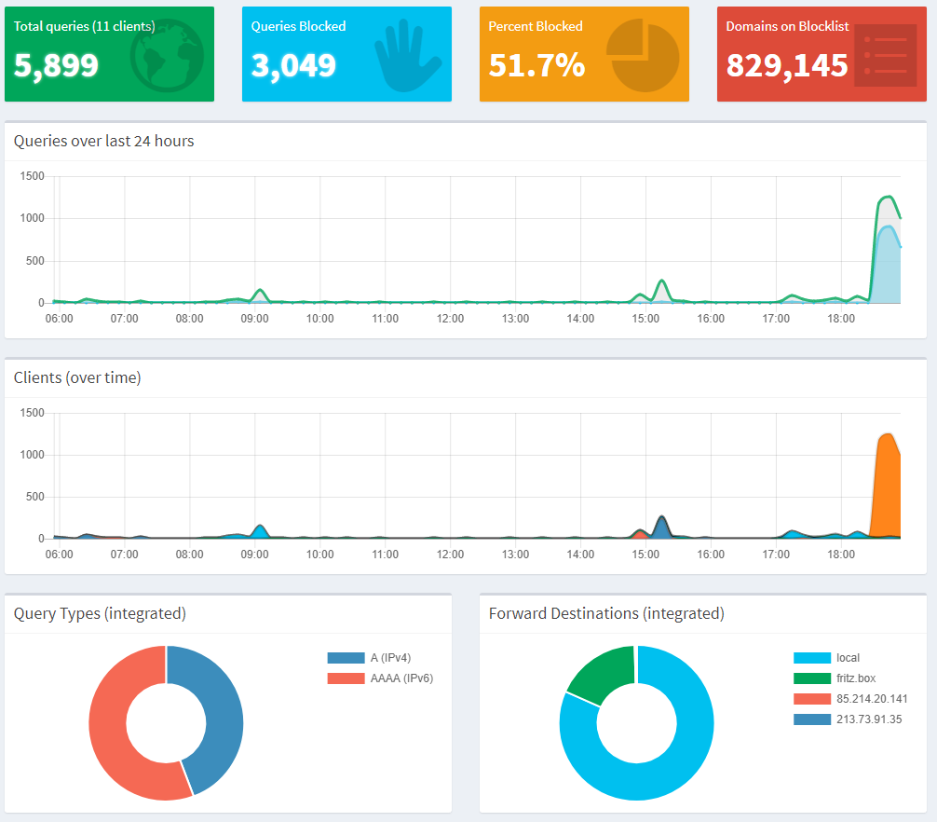
Task: Click the AAAA (IPv6) legend label
Action: [x=401, y=678]
